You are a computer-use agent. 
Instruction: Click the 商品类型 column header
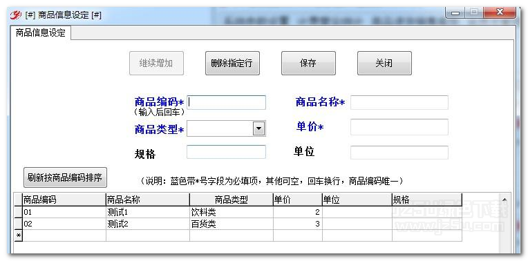pos(232,200)
